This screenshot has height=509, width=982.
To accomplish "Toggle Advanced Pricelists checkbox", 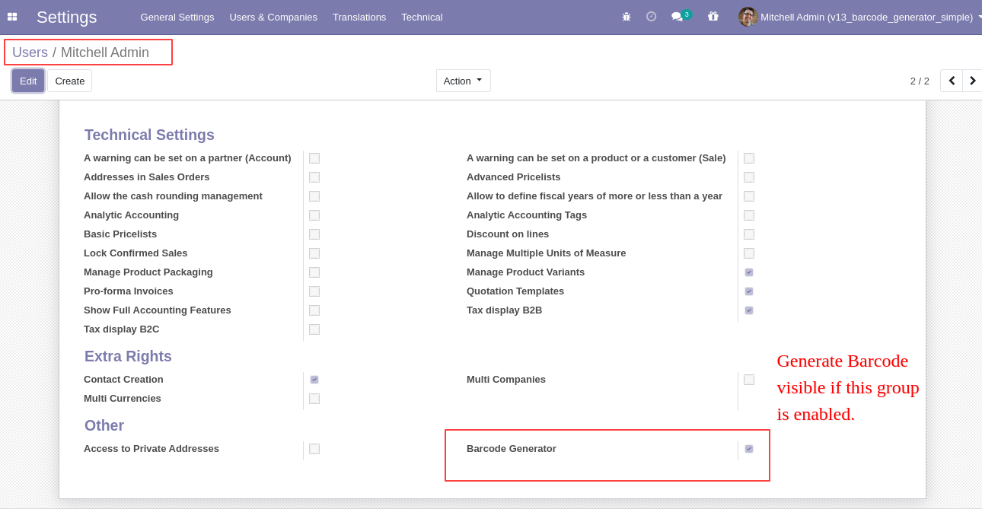I will coord(749,177).
